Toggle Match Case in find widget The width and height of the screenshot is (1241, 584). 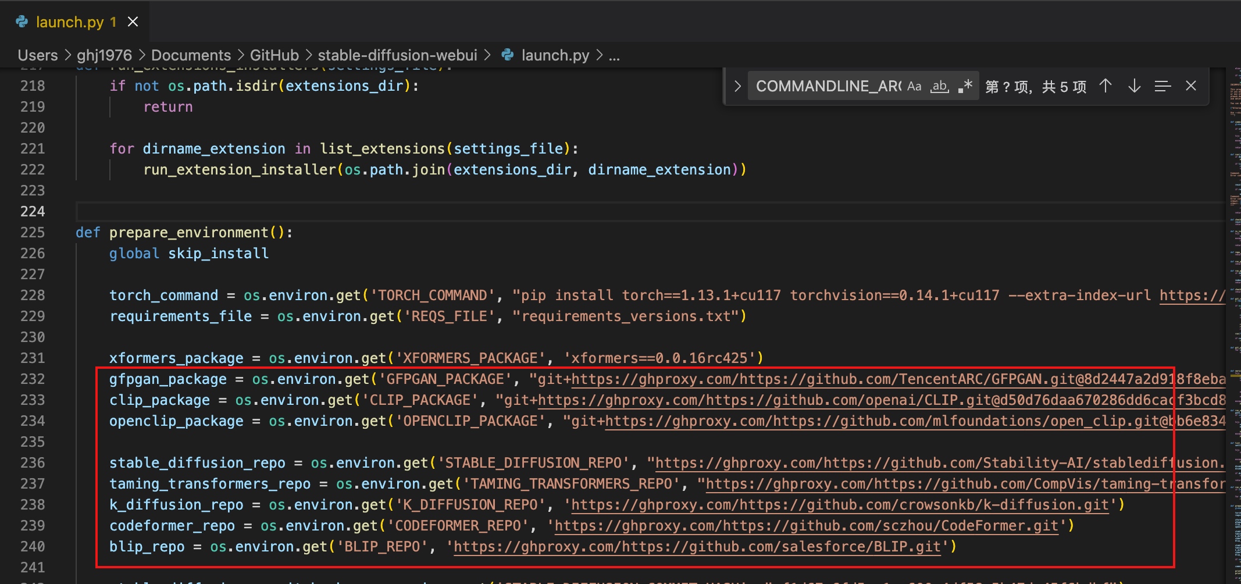(x=914, y=86)
